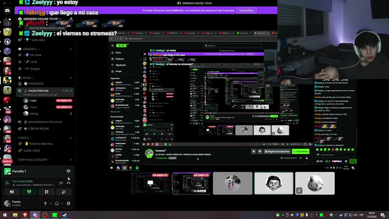The image size is (389, 219).
Task: Stop the Pantalla 1 screen share
Action: coord(68,171)
